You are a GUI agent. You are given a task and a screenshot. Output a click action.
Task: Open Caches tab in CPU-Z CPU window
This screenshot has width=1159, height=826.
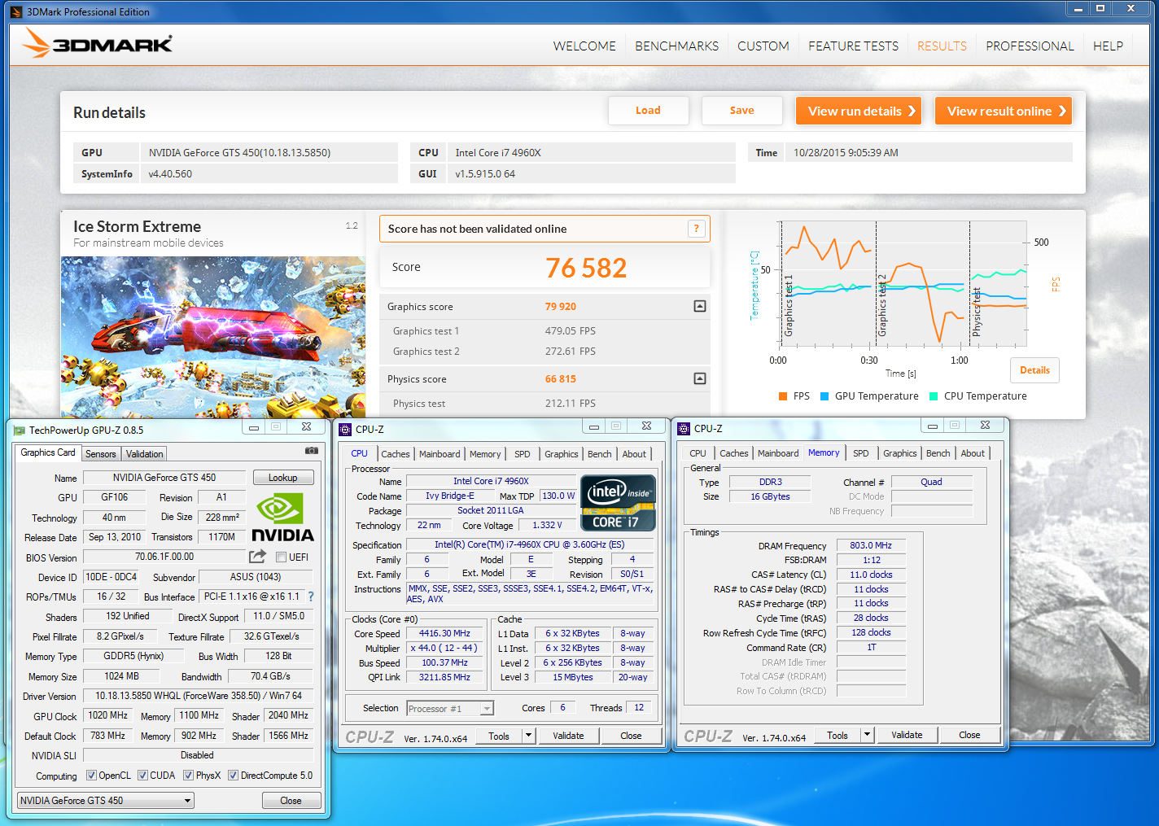[396, 454]
